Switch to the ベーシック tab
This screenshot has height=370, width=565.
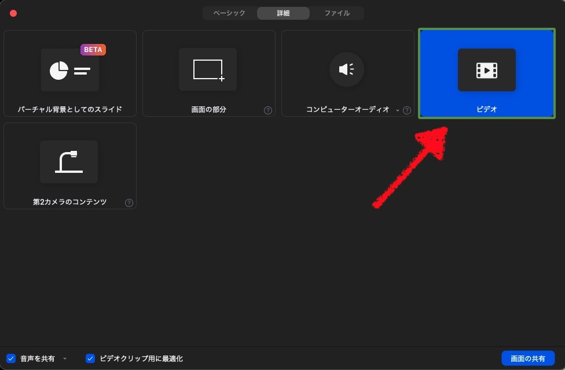[x=229, y=13]
